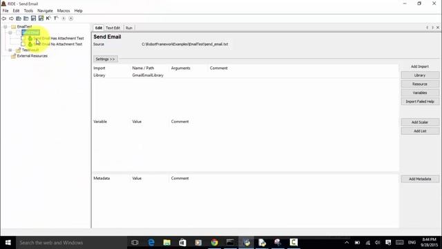The width and height of the screenshot is (442, 249).
Task: Open the Tools menu
Action: [28, 11]
